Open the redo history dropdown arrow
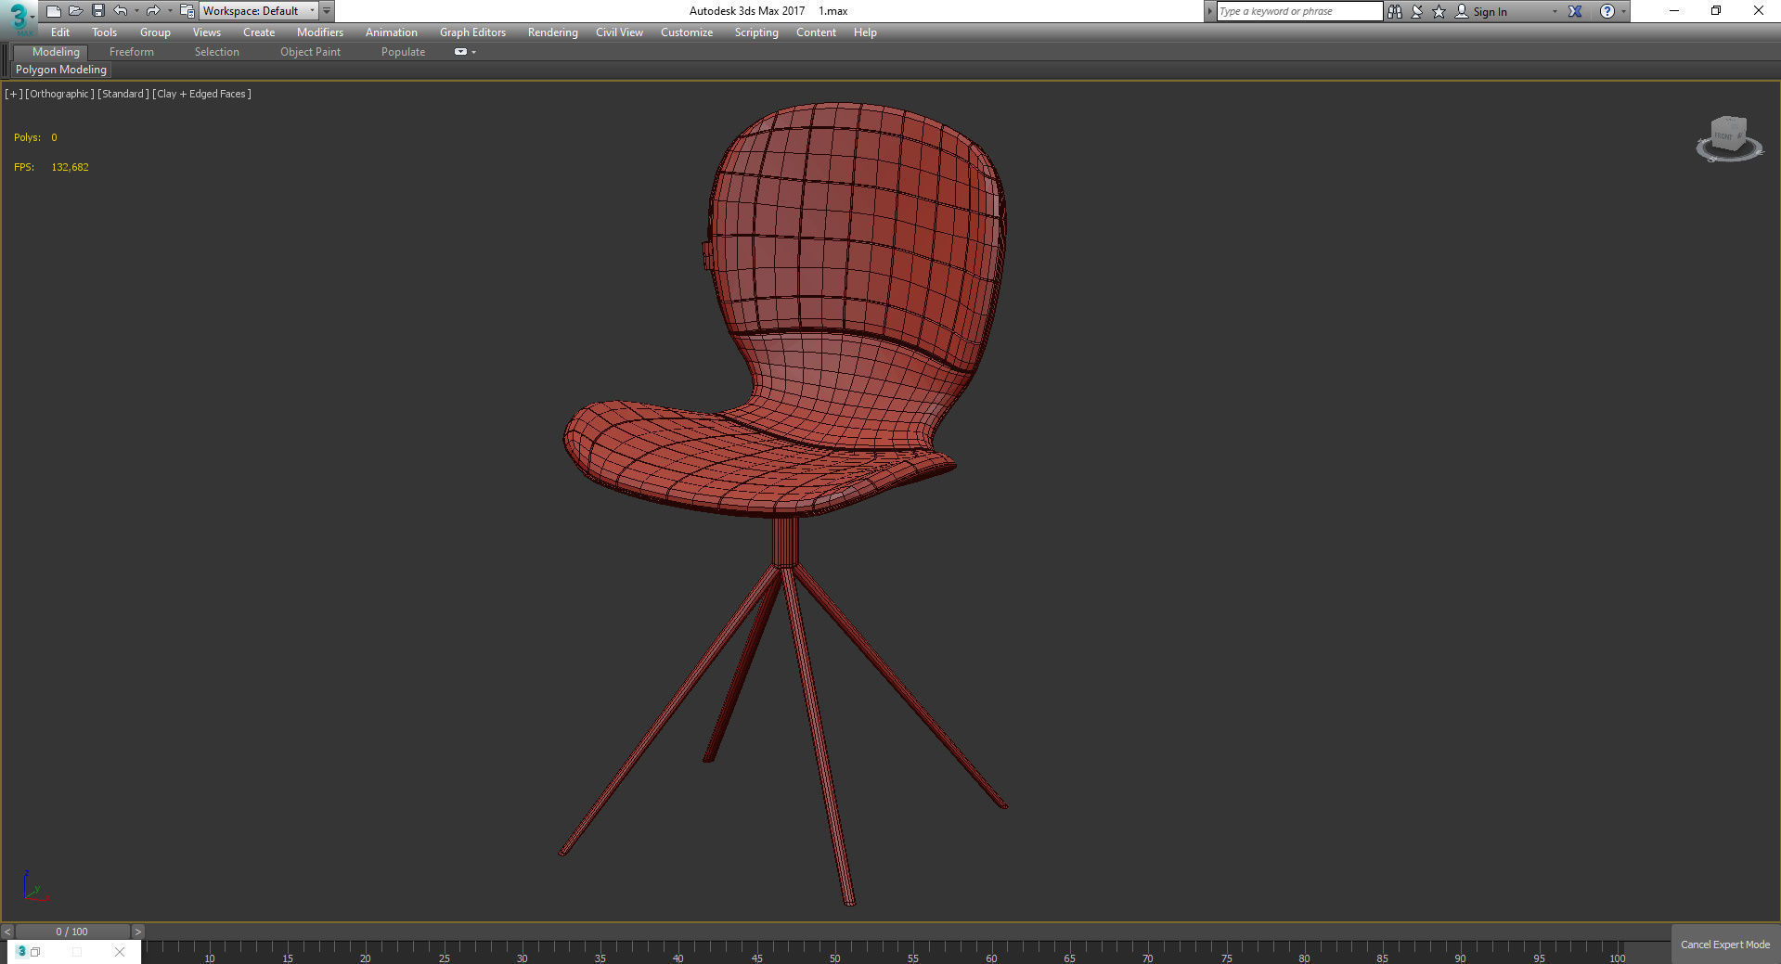Image resolution: width=1781 pixels, height=964 pixels. click(x=169, y=11)
